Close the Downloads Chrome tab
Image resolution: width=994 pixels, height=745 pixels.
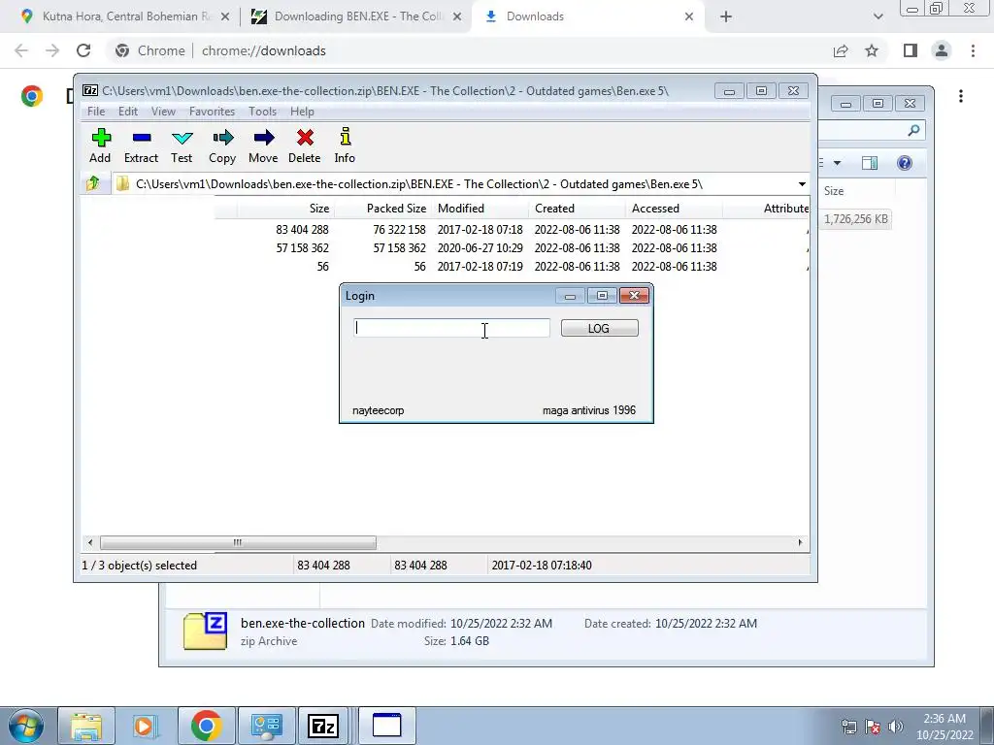tap(689, 16)
